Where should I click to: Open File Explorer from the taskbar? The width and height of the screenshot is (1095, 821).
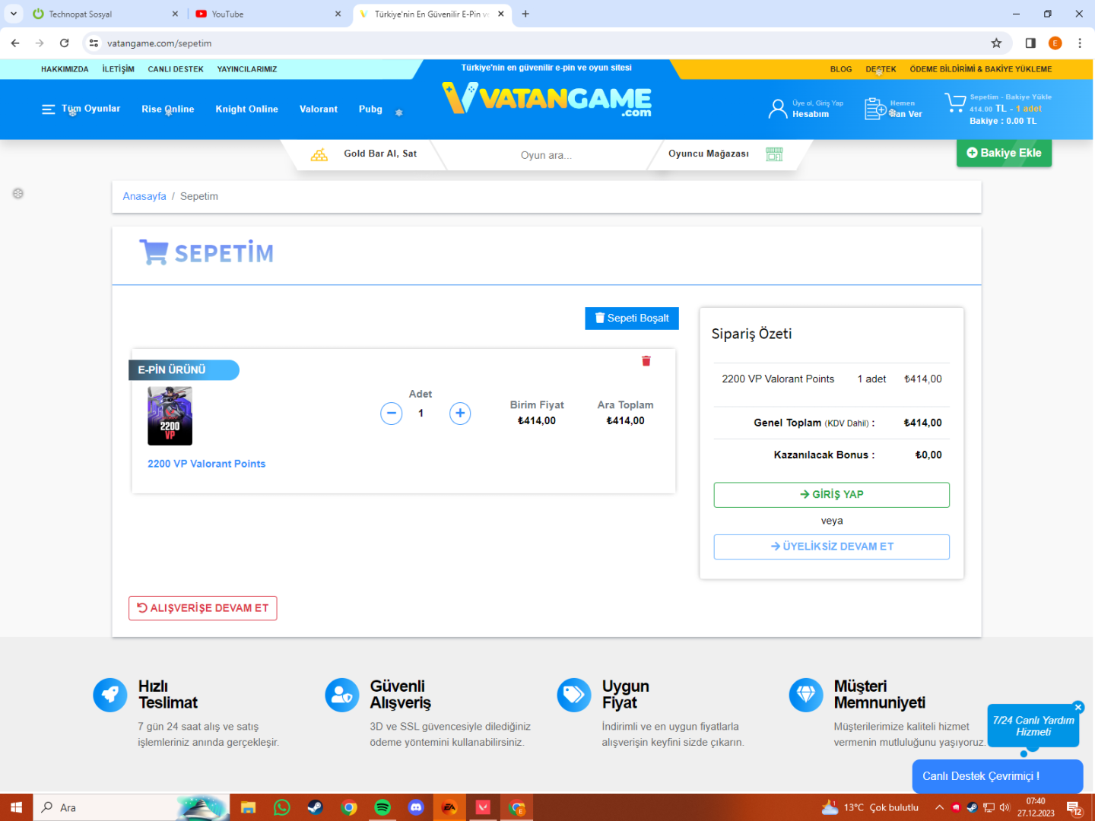[249, 807]
